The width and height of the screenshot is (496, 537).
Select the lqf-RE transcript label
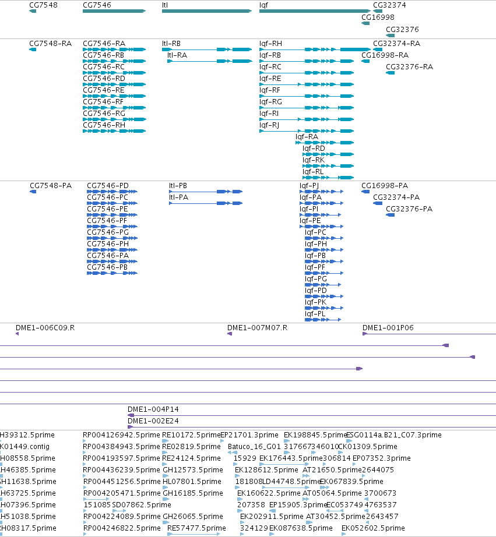[x=270, y=79]
